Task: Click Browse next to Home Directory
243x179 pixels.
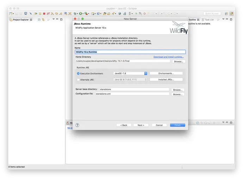Action: 179,61
